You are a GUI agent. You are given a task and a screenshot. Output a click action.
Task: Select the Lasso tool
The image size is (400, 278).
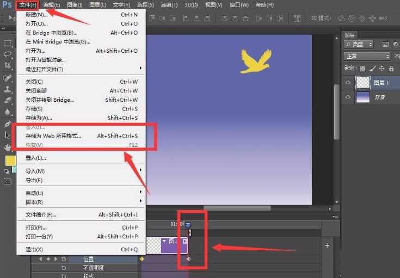click(8, 54)
